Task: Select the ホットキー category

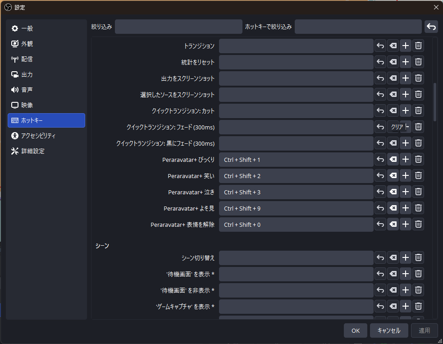Action: [46, 120]
